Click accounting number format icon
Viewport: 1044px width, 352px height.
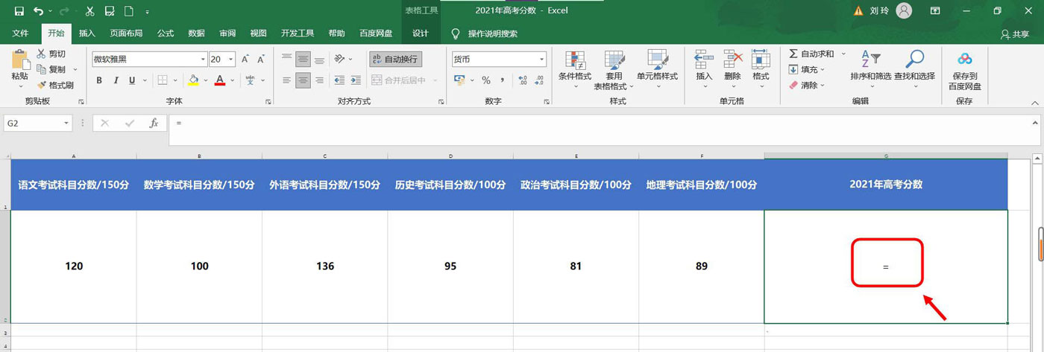tap(459, 80)
